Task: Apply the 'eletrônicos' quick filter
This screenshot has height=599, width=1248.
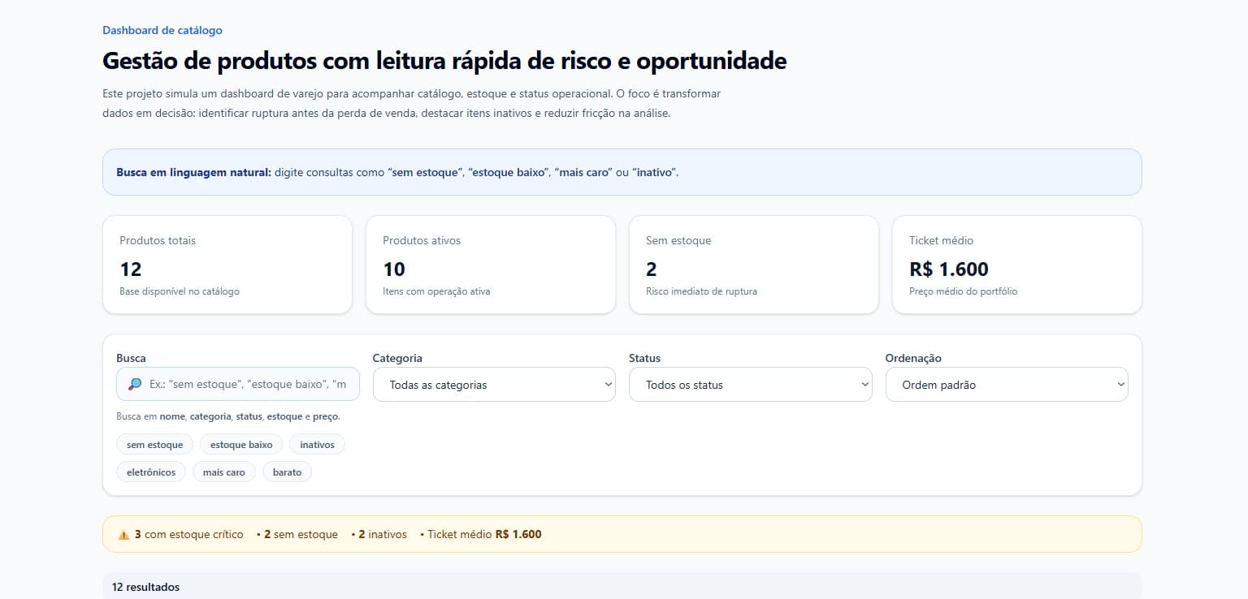Action: click(151, 471)
